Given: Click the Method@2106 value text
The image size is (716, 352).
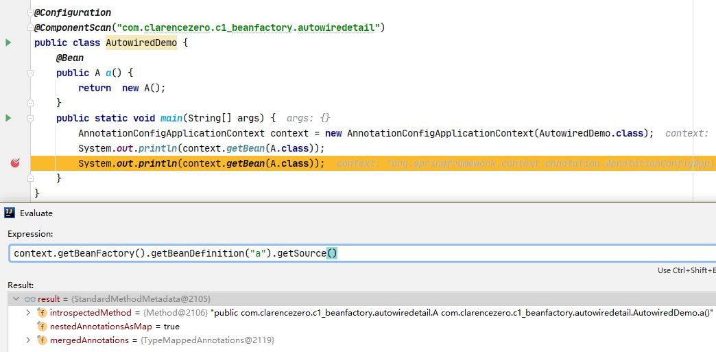Looking at the screenshot, I should [176, 313].
